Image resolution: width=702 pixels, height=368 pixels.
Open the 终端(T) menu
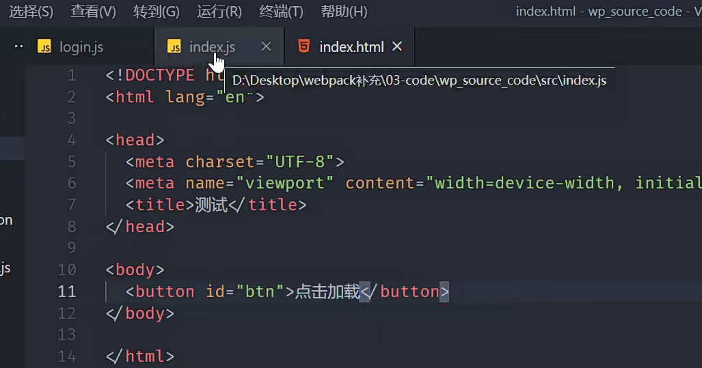point(282,12)
